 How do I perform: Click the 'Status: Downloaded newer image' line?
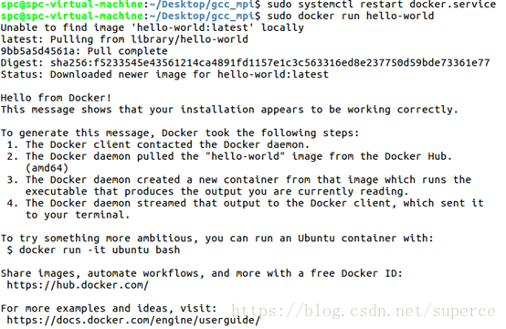click(x=164, y=74)
